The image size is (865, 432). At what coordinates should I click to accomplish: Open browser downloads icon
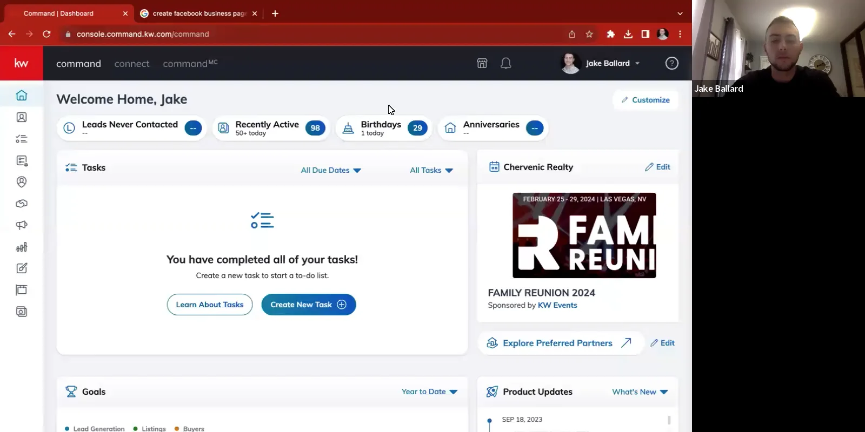tap(628, 34)
